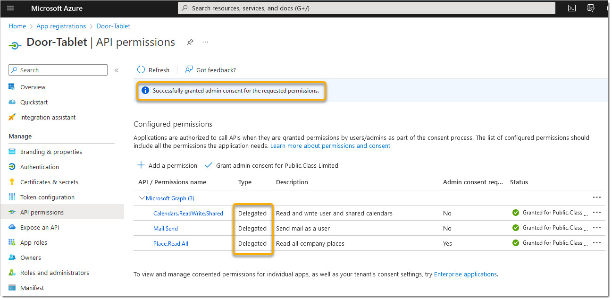Open Enterprise applications link
This screenshot has height=300, width=612.
coord(465,274)
